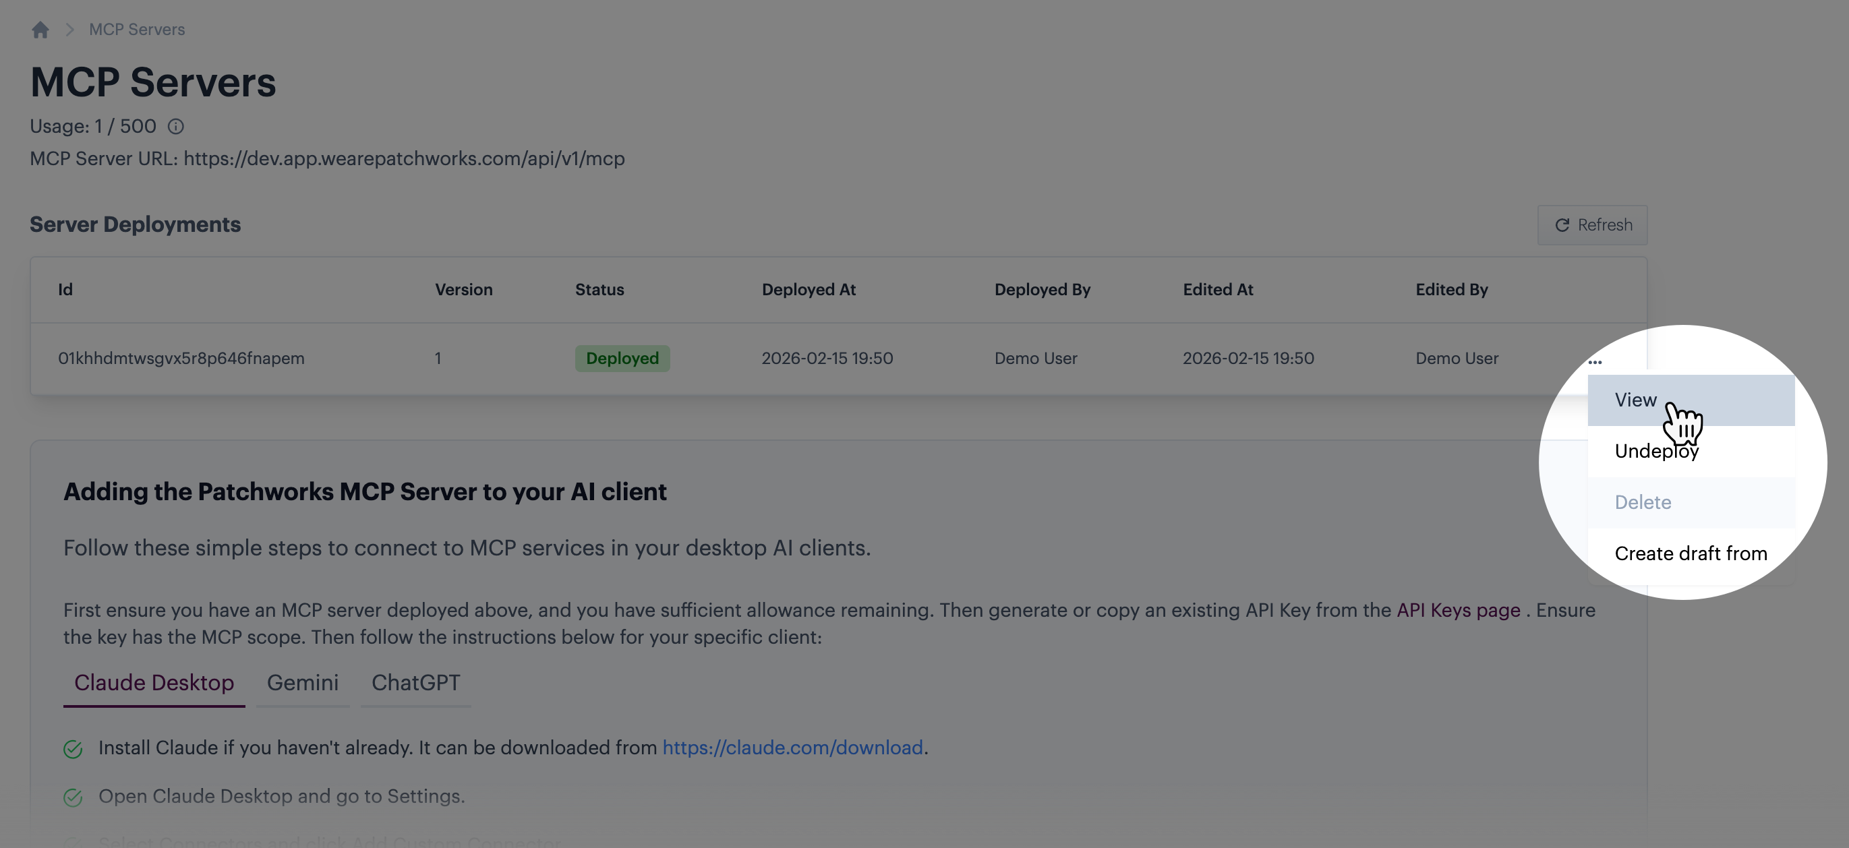Select the Claude Desktop tab
Image resolution: width=1849 pixels, height=848 pixels.
click(x=154, y=682)
